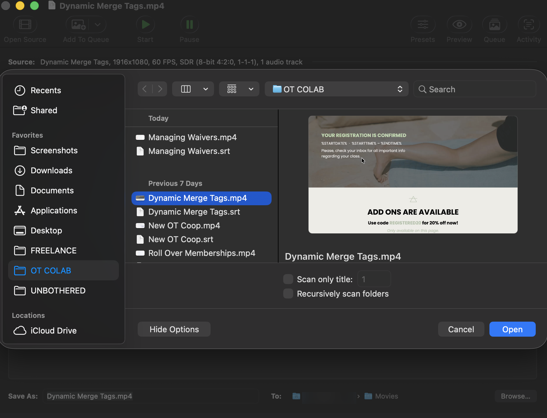Click the blue Open button
Image resolution: width=547 pixels, height=418 pixels.
point(512,329)
